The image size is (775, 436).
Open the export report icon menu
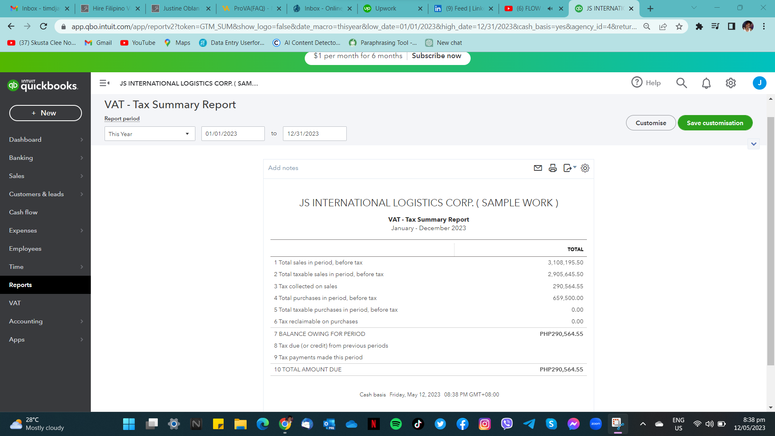tap(569, 168)
